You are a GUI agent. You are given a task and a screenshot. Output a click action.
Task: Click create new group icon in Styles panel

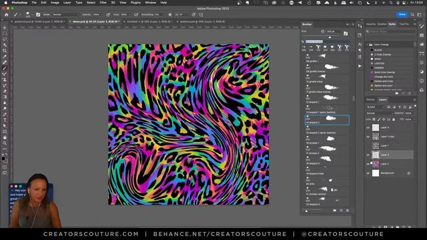pyautogui.click(x=397, y=93)
